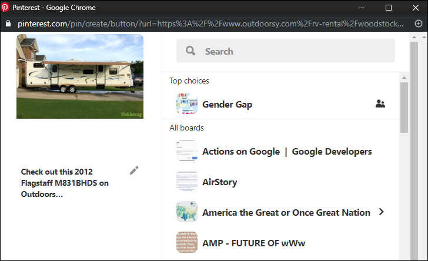Click board list scrollbar up arrow
This screenshot has height=261, width=428.
tap(404, 78)
